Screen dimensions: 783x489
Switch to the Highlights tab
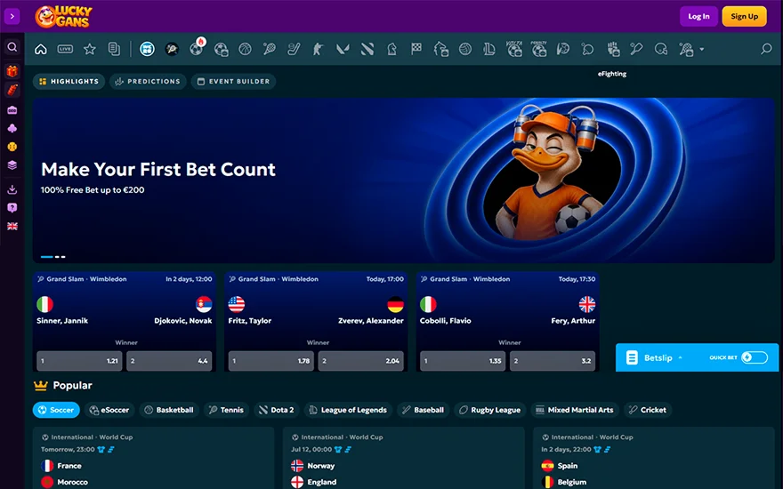[69, 81]
